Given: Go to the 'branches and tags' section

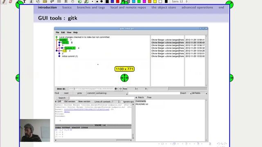Looking at the screenshot, I should coord(91,7).
